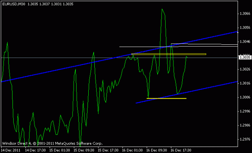The width and height of the screenshot is (252, 153).
Task: Click the 1.2986 price axis label
Action: [245, 125]
